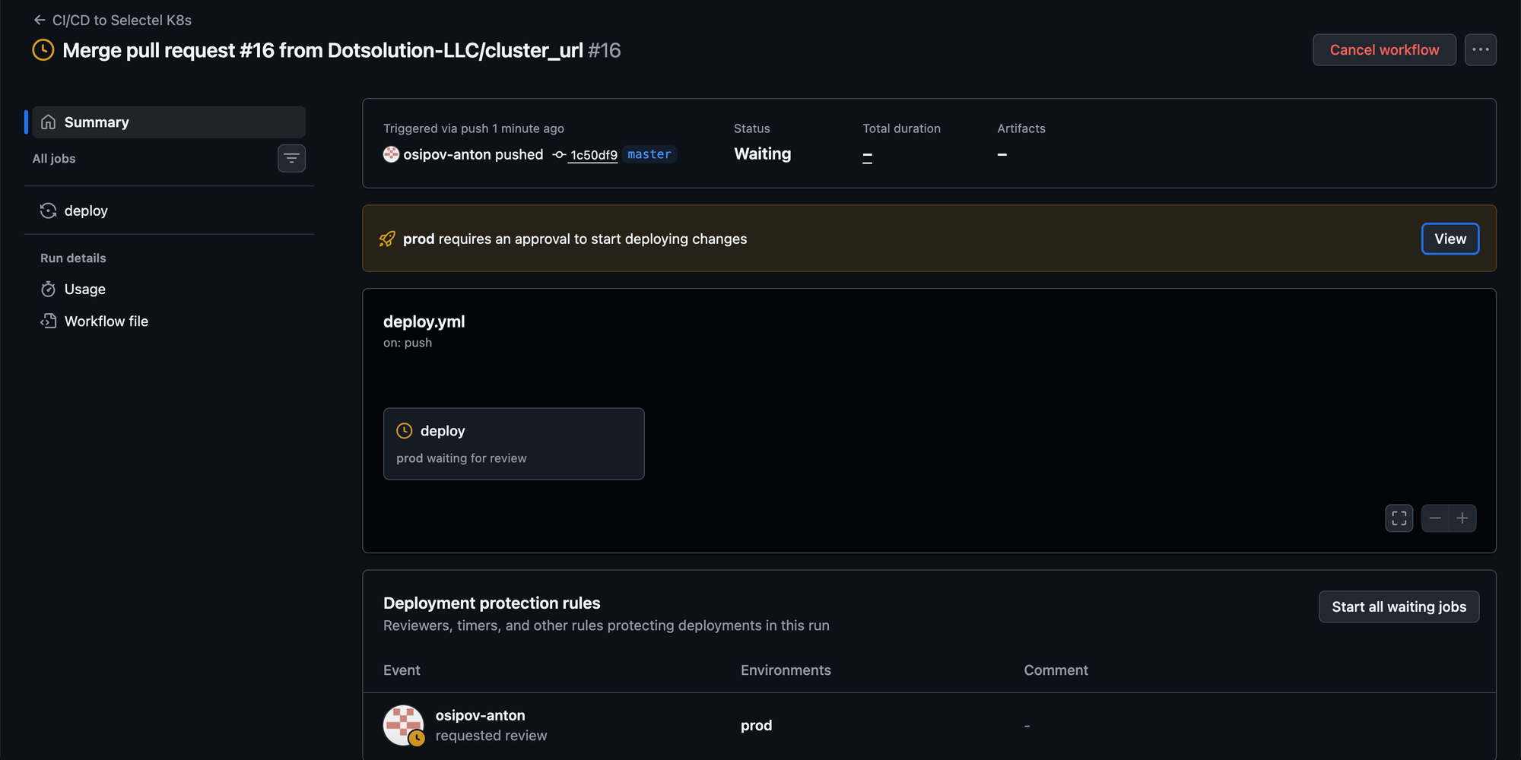Click Start all waiting jobs
The image size is (1521, 760).
(x=1398, y=606)
